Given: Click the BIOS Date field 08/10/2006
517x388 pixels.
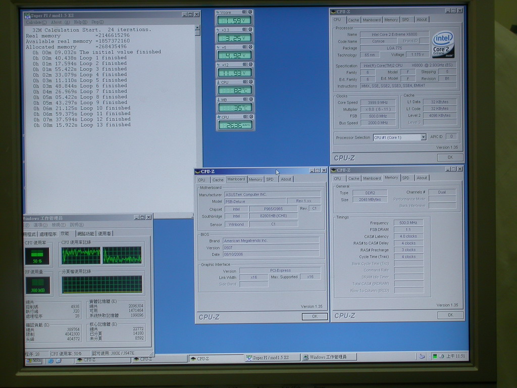Looking at the screenshot, I should click(271, 255).
